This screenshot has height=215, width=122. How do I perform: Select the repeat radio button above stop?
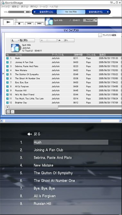pyautogui.click(x=16, y=20)
